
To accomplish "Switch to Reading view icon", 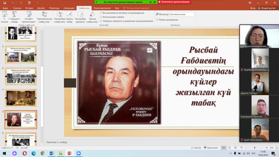I will [x=235, y=148].
